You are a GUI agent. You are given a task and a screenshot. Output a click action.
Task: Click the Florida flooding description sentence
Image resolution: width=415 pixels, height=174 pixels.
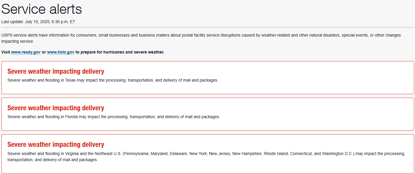114,117
